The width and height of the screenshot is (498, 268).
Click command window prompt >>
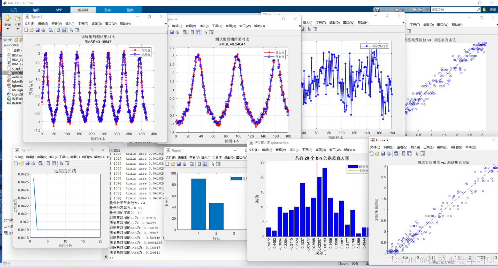111,258
